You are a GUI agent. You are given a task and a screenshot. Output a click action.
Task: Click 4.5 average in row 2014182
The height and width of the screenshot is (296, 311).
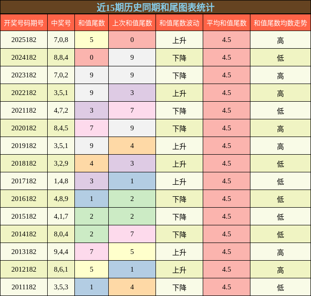[x=227, y=234]
